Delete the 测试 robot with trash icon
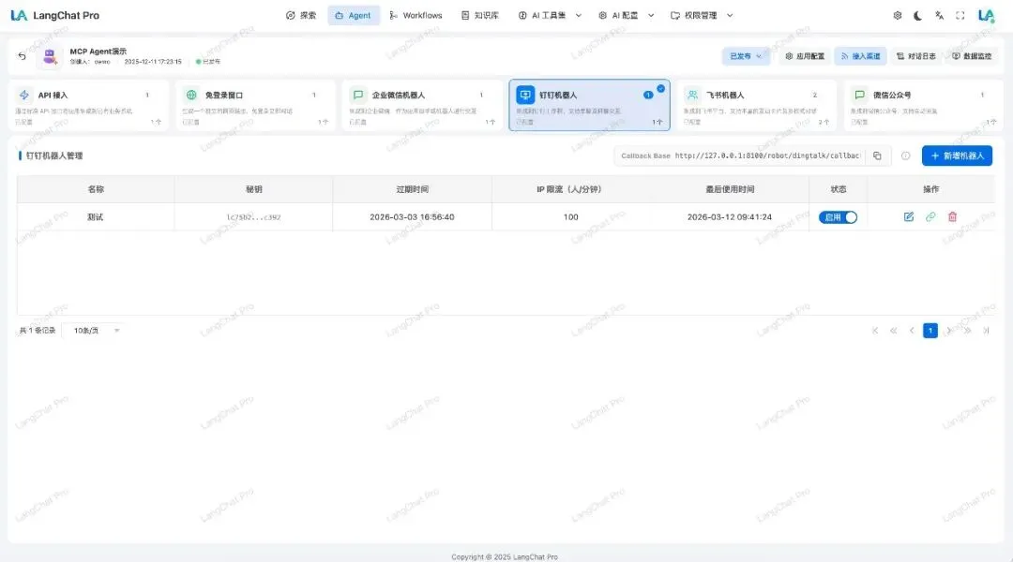Viewport: 1013px width, 562px height. (952, 216)
